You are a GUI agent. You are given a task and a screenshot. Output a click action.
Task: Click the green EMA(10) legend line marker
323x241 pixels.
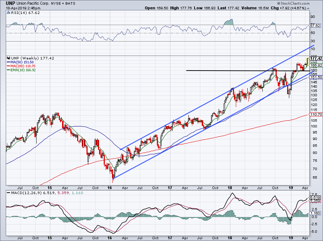[9, 70]
